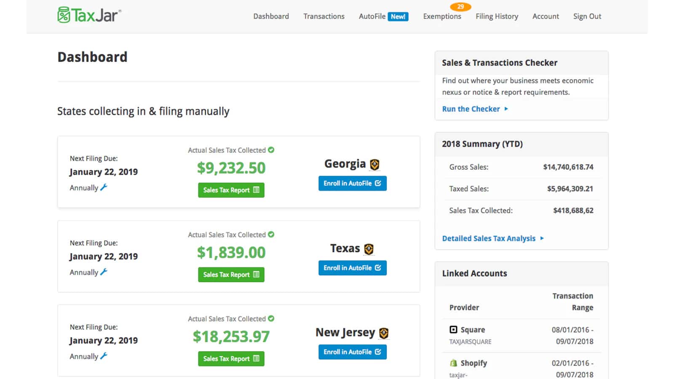Click the orange 29 badge above Exemptions
The image size is (674, 379).
click(460, 7)
